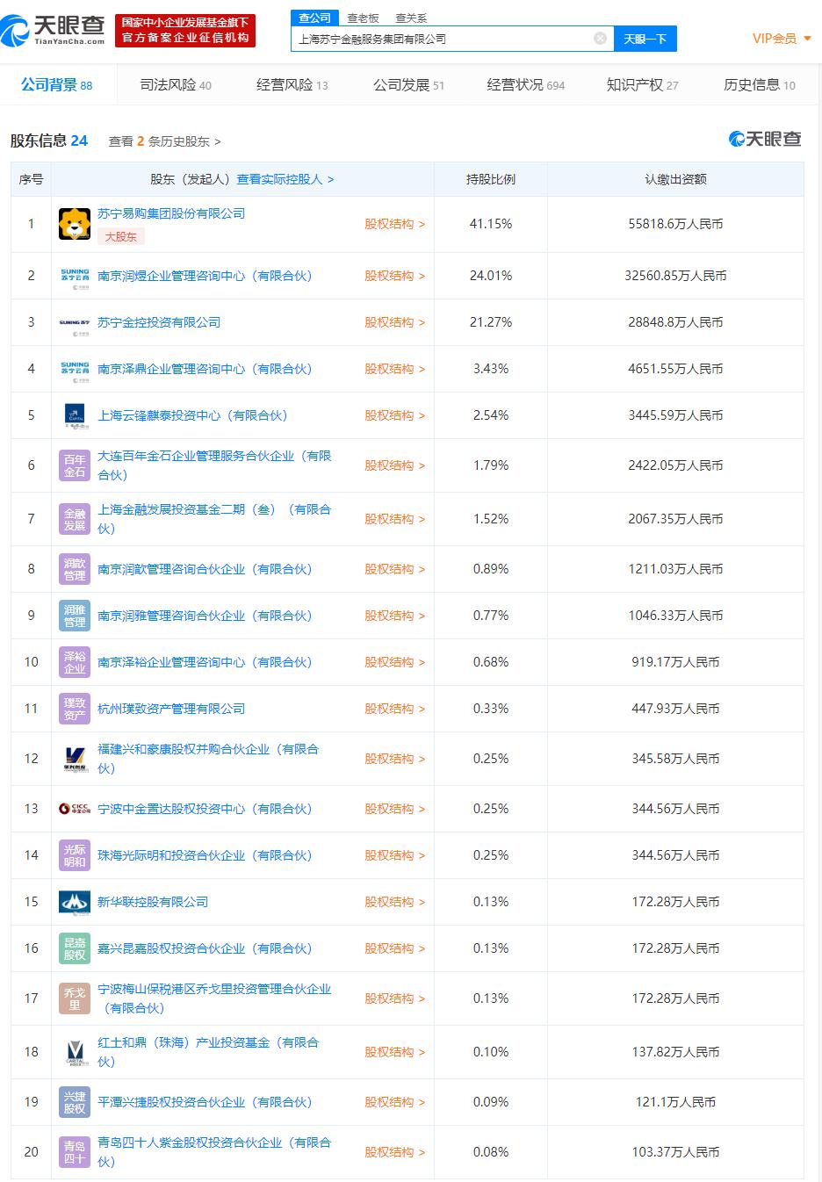Viewport: 822px width, 1182px height.
Task: Click 苏宁金控投资 company logo
Action: 75,322
